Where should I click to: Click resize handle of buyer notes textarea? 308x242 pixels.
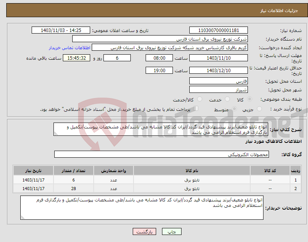[x=22, y=218]
